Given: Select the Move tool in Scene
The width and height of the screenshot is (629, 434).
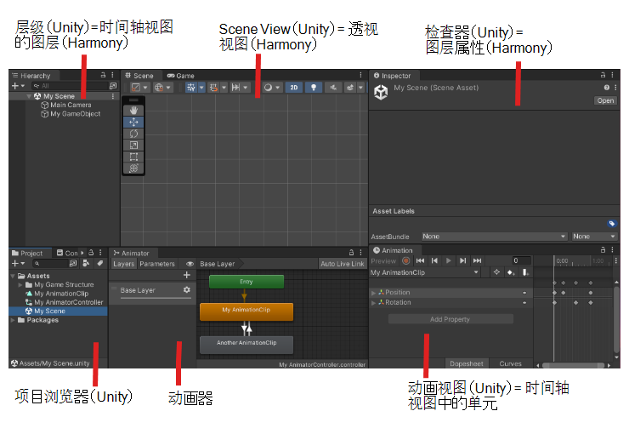Looking at the screenshot, I should click(133, 122).
